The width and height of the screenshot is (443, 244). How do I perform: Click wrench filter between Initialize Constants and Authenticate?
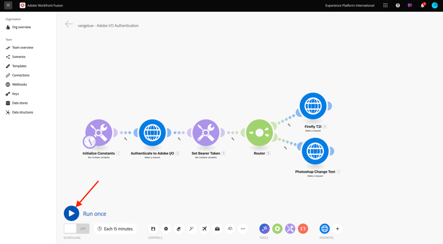pyautogui.click(x=126, y=139)
